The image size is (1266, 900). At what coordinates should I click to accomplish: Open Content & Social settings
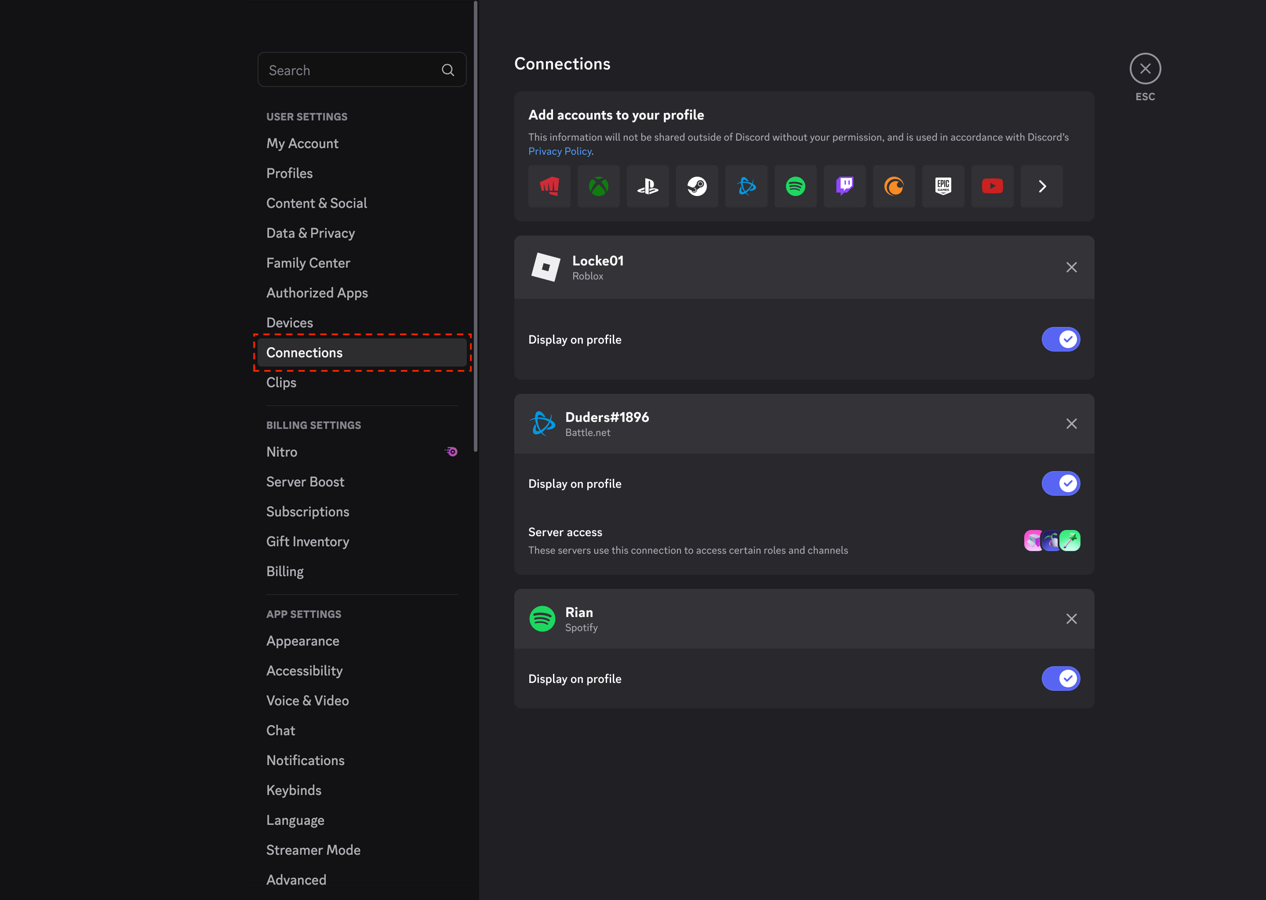coord(361,203)
